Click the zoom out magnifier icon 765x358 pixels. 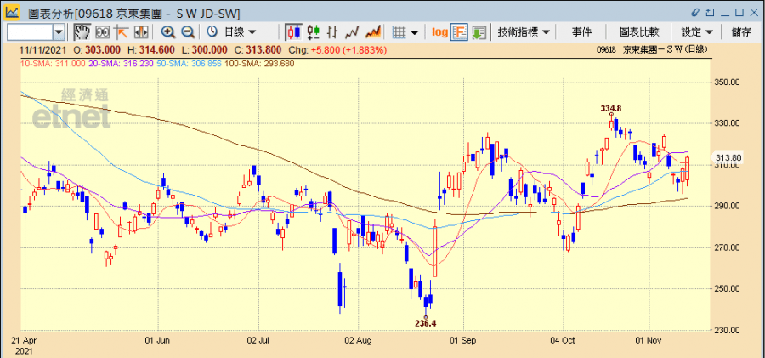188,31
